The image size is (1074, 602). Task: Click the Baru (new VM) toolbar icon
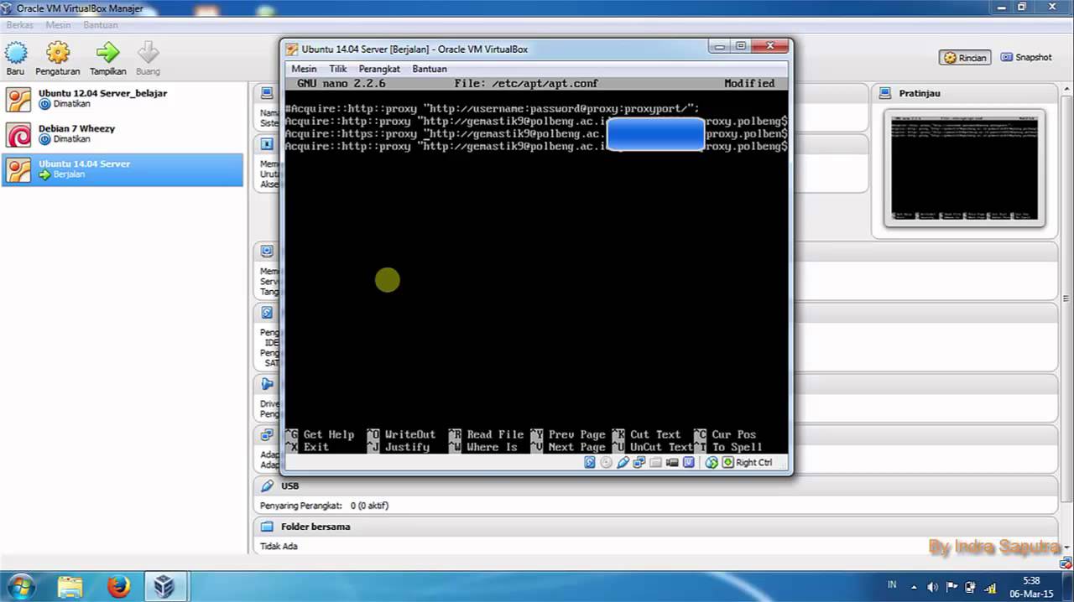16,53
